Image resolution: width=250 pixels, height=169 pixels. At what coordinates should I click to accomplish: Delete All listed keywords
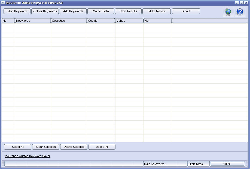click(102, 147)
